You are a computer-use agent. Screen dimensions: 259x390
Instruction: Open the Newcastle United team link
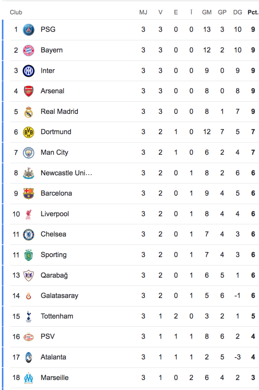click(66, 173)
